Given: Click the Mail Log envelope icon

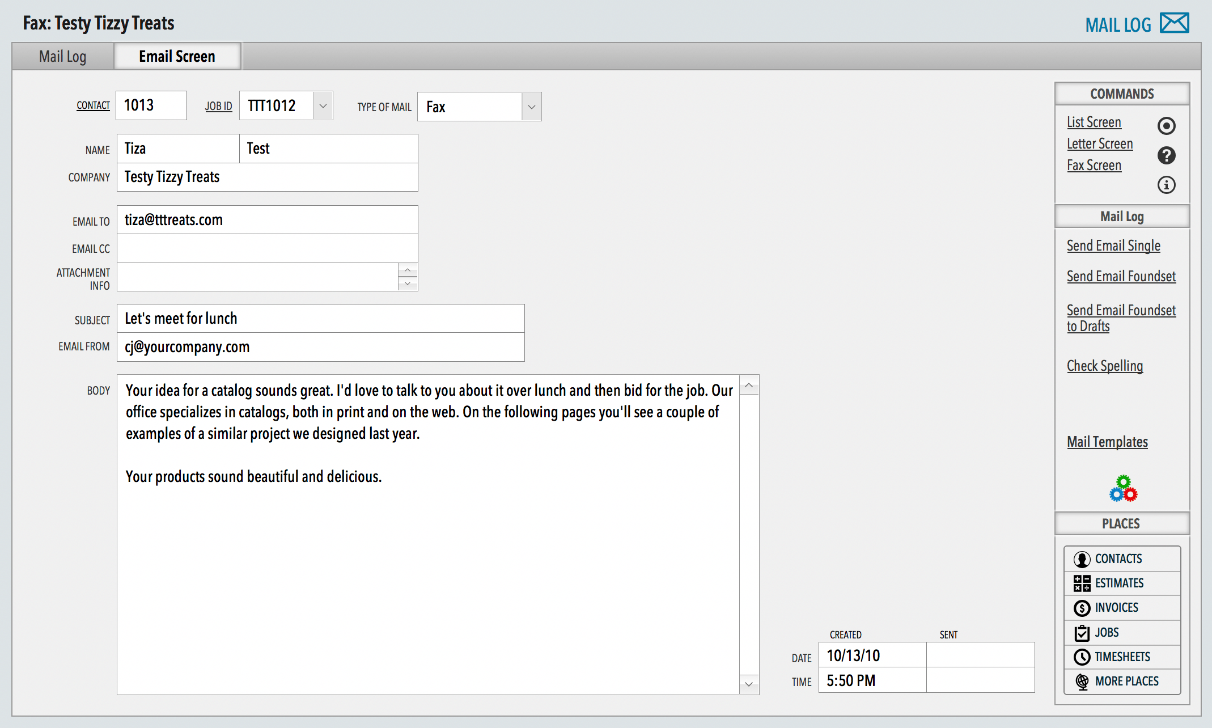Looking at the screenshot, I should [x=1174, y=23].
